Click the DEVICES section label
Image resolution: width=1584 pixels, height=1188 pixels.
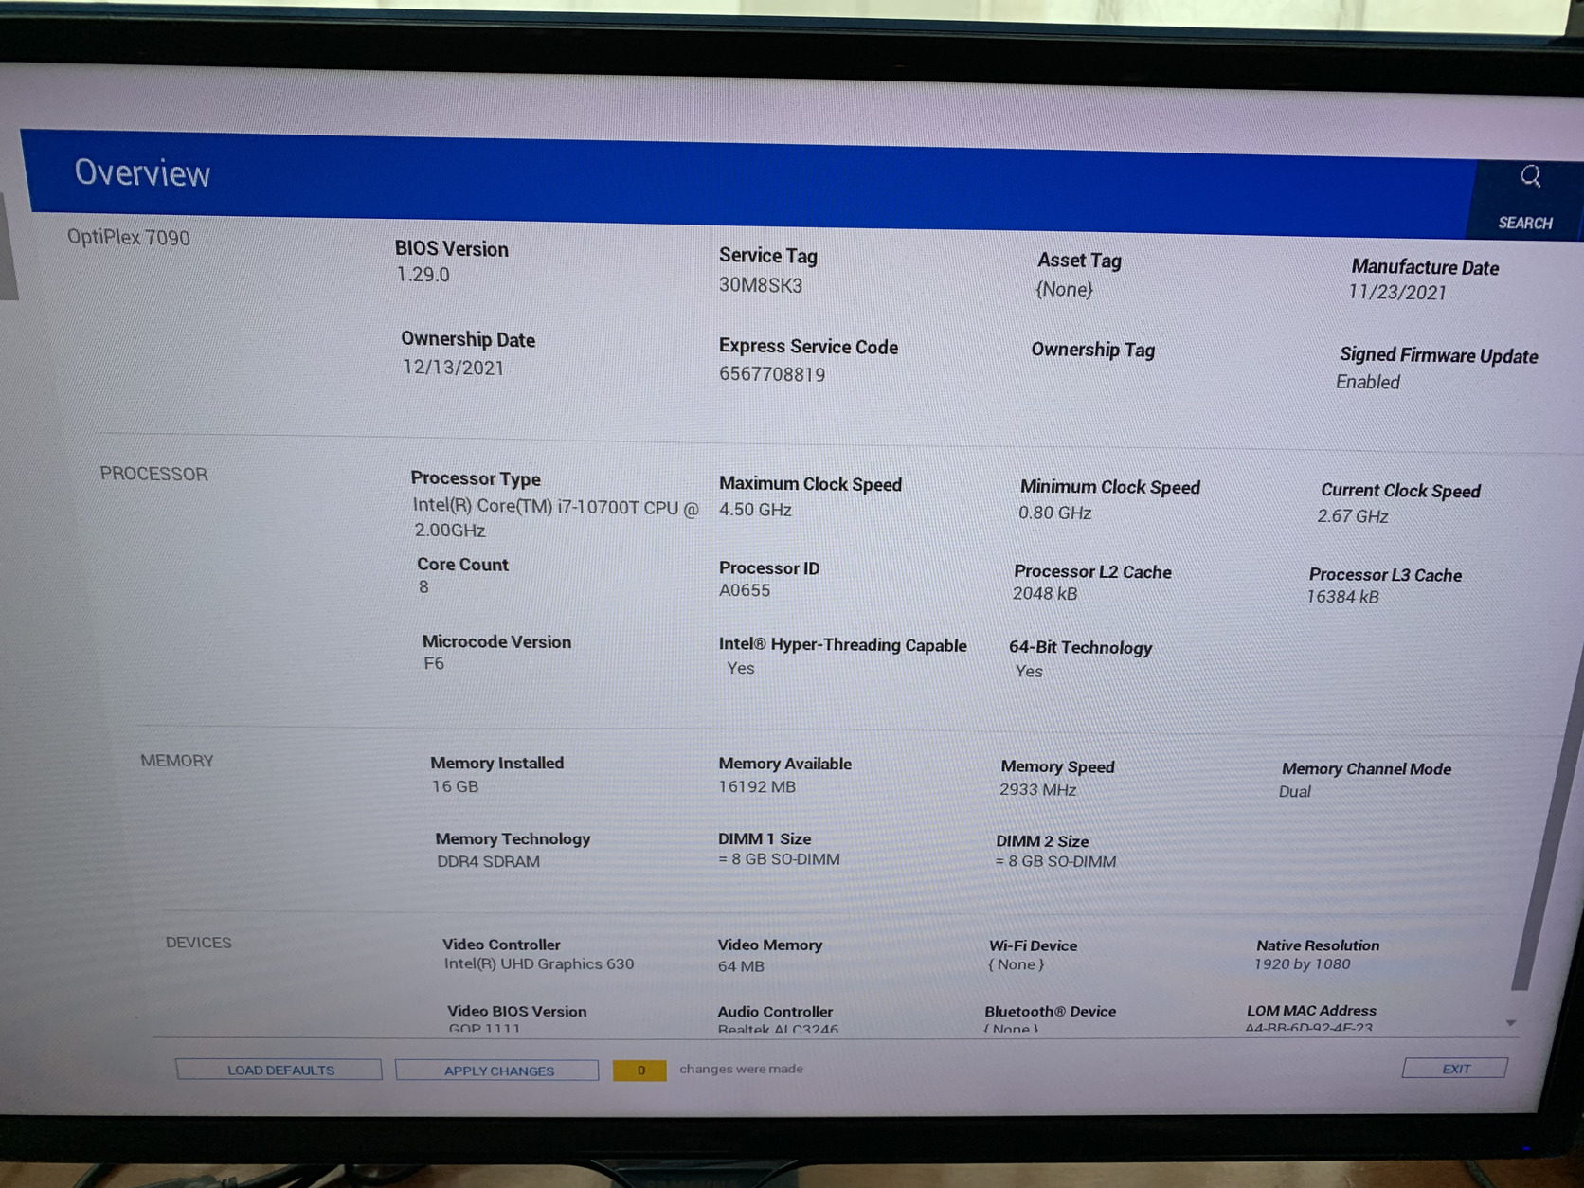pyautogui.click(x=198, y=943)
